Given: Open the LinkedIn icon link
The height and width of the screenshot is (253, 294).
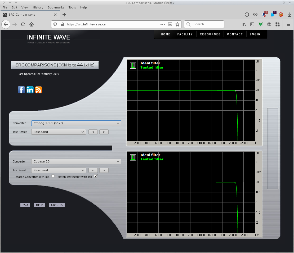Looking at the screenshot, I should (x=30, y=90).
